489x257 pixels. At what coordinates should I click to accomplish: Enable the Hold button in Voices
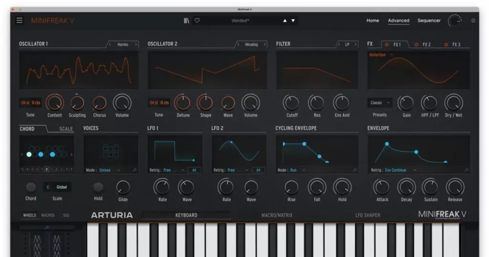[98, 187]
